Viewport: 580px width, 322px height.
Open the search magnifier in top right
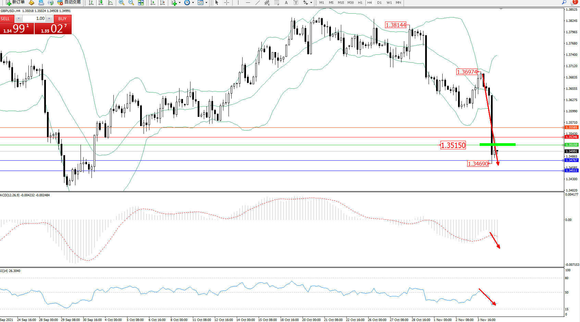(564, 2)
